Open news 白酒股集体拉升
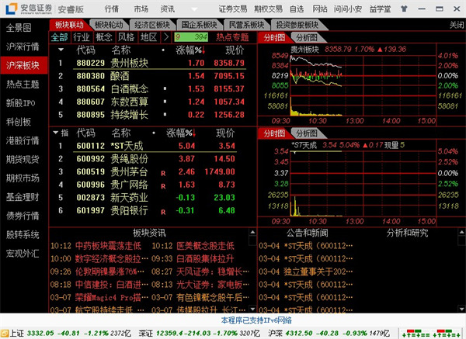The height and width of the screenshot is (339, 466). tap(205, 258)
